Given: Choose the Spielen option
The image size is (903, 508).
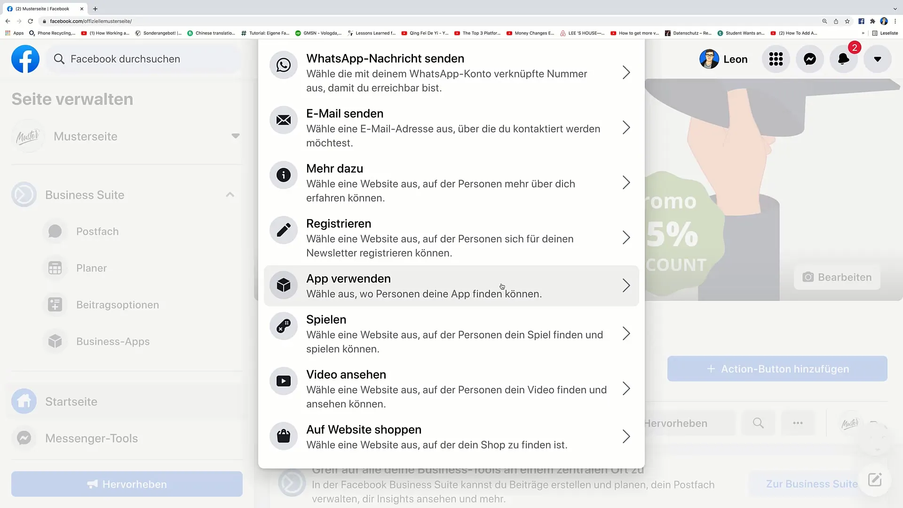Looking at the screenshot, I should coord(451,333).
